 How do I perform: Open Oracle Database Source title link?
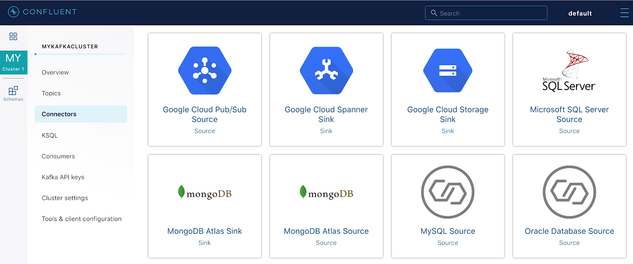click(x=569, y=231)
